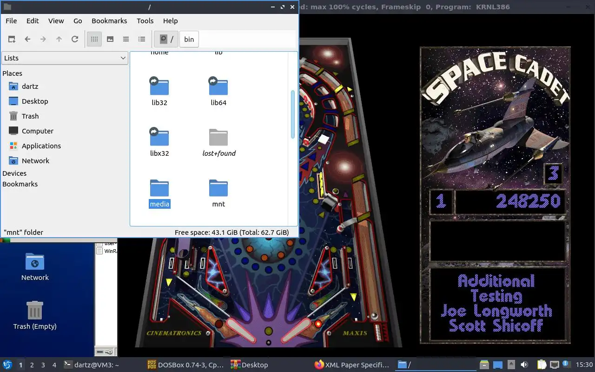Switch to workspace 4
Image resolution: width=595 pixels, height=372 pixels.
pyautogui.click(x=54, y=365)
